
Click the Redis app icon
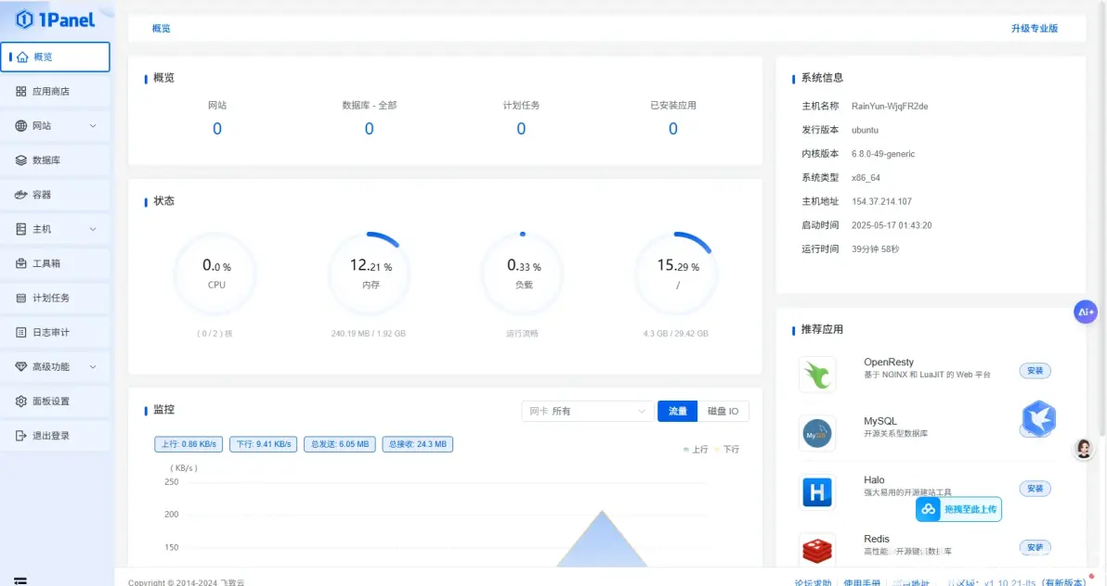[x=817, y=550]
